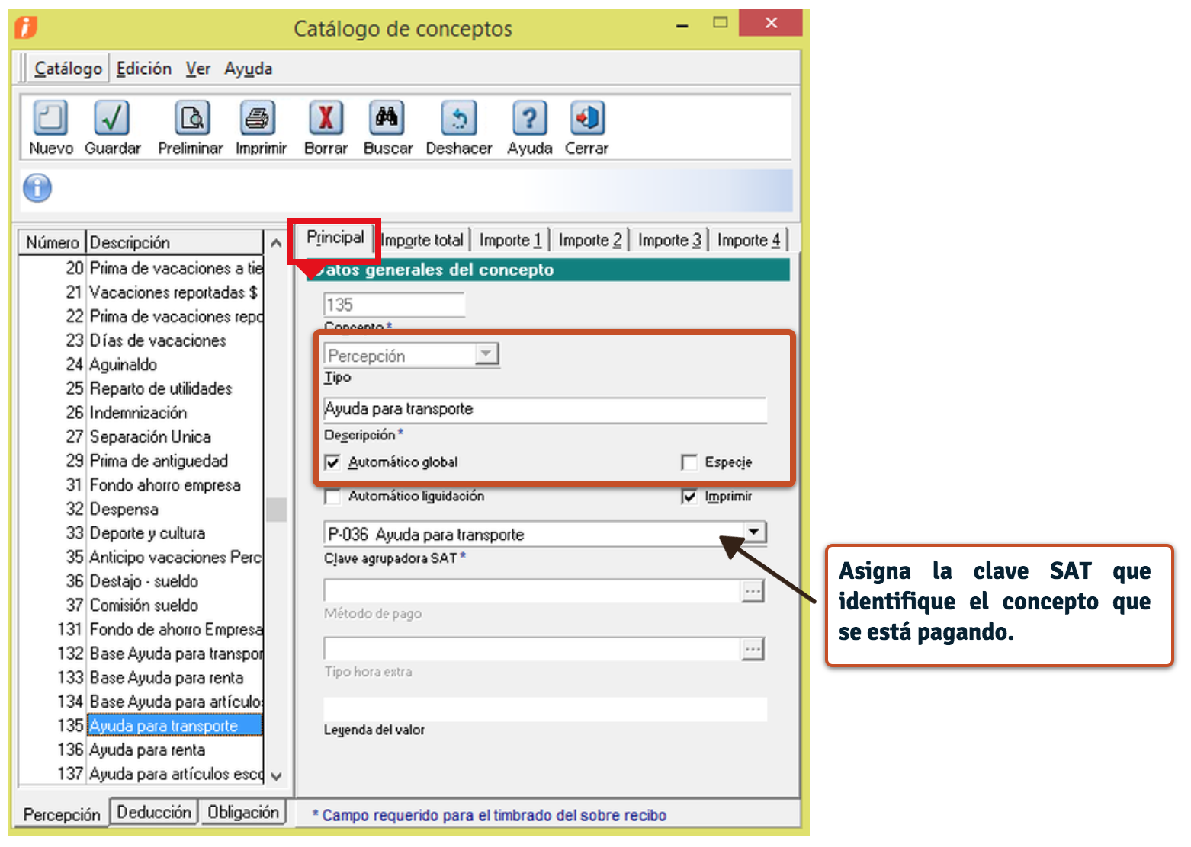Check the Automático liquidación box
The image size is (1191, 847).
click(x=332, y=497)
